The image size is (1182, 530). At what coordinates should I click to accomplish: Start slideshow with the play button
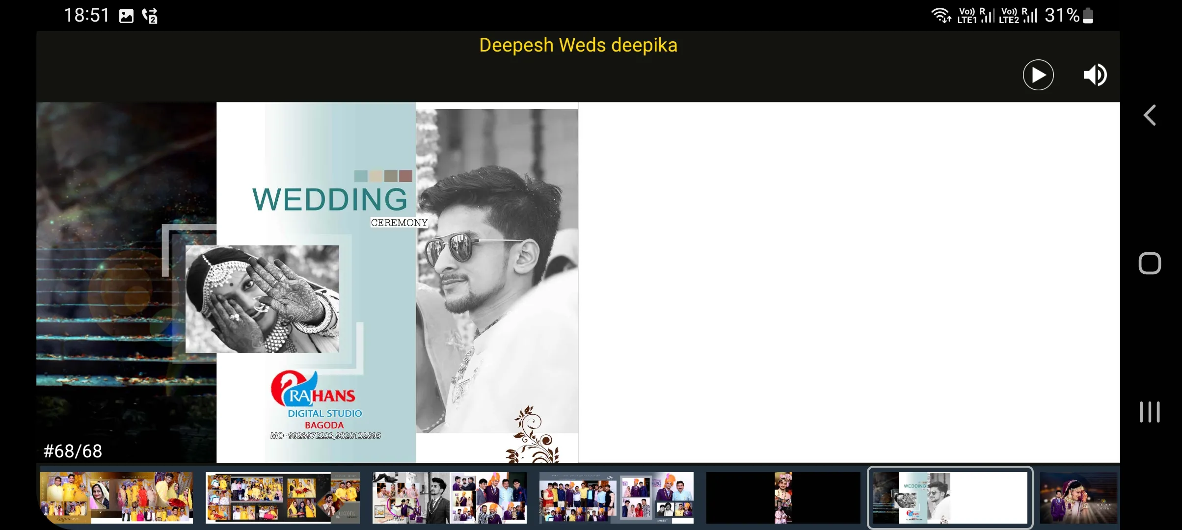tap(1038, 75)
